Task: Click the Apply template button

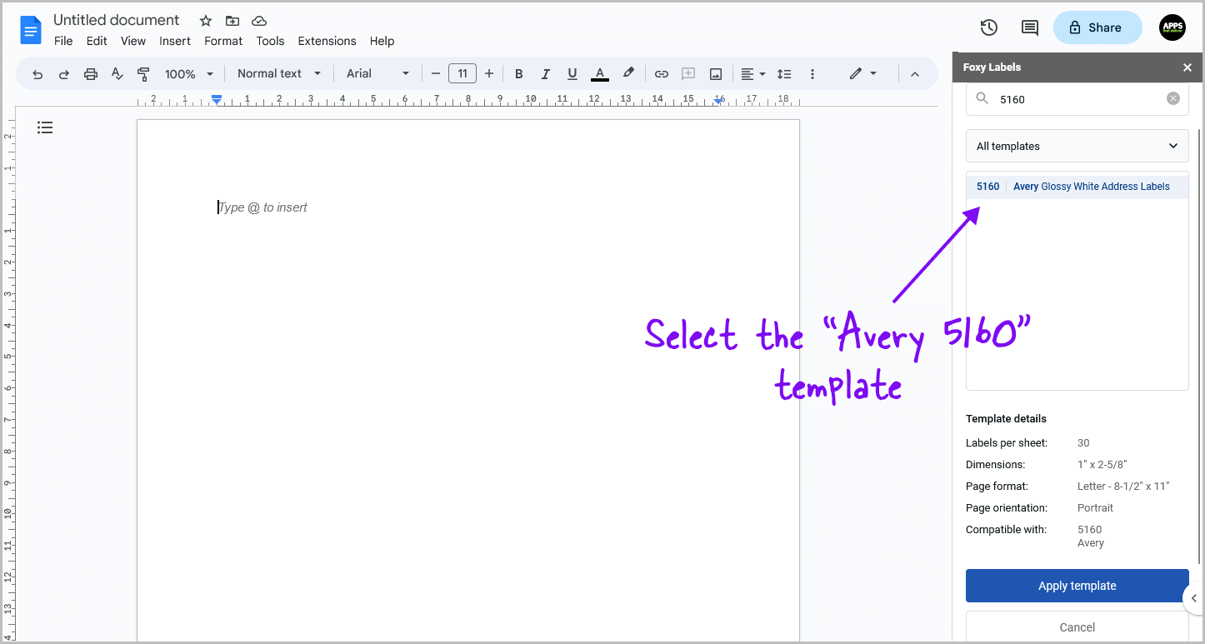Action: [x=1077, y=586]
